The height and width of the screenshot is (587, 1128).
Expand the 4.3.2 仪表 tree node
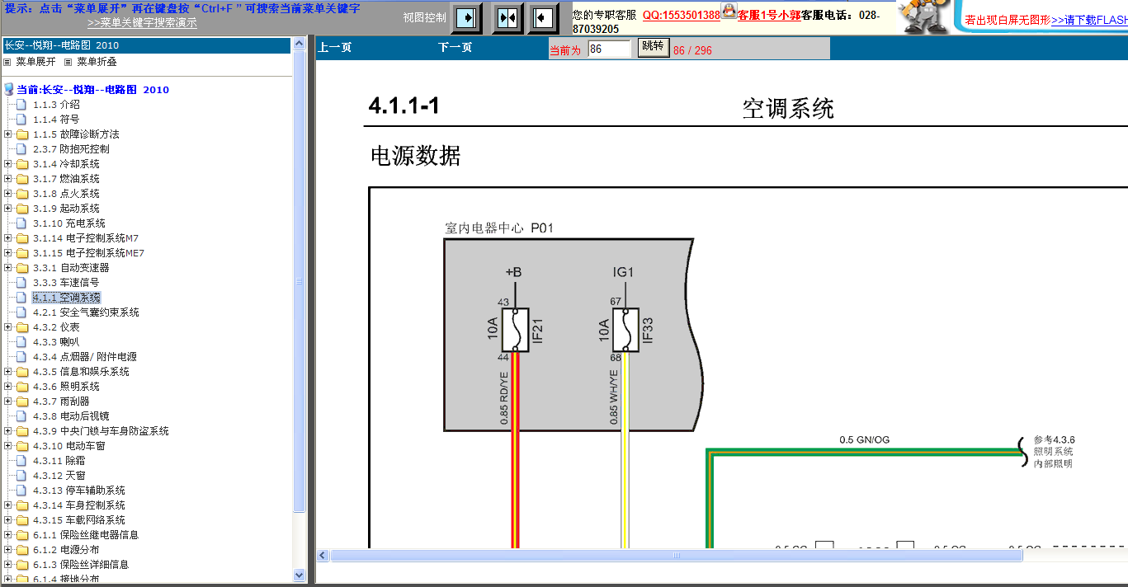tap(8, 327)
